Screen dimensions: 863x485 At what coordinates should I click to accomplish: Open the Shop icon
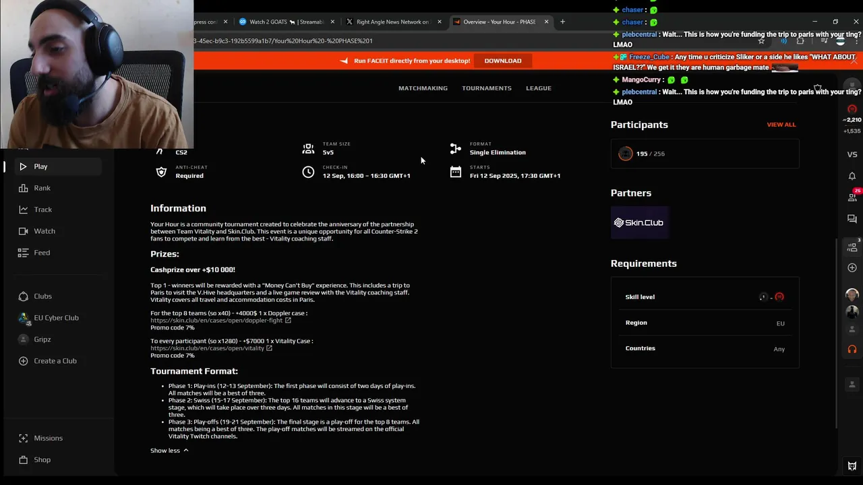pyautogui.click(x=23, y=459)
